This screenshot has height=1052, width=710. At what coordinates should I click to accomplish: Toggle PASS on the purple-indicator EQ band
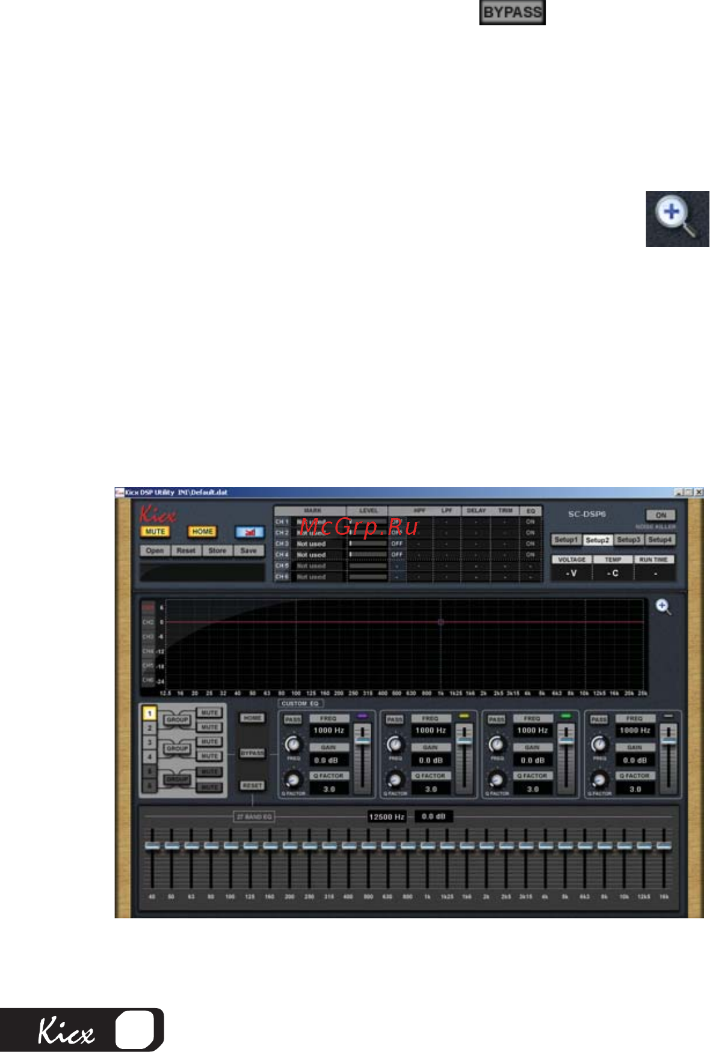point(293,720)
